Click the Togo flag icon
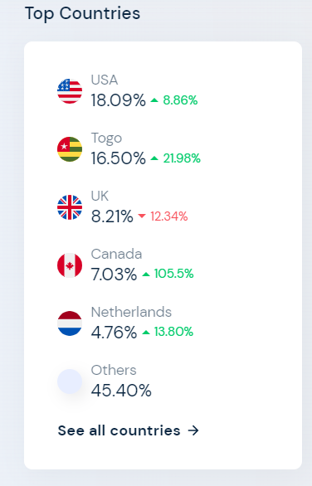Viewport: 312px width, 486px height. coord(70,149)
